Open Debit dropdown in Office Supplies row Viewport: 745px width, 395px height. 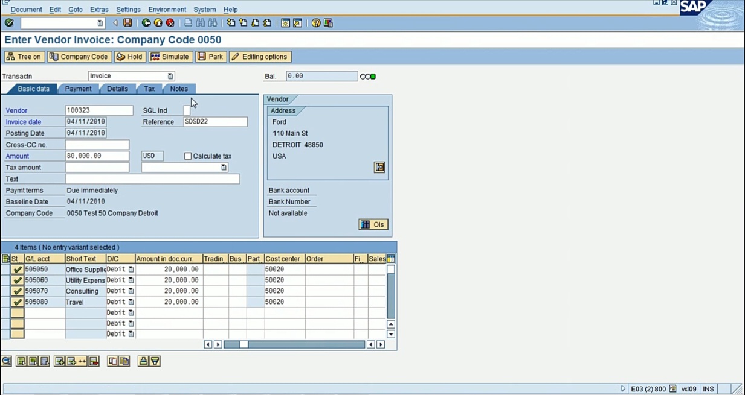point(131,270)
